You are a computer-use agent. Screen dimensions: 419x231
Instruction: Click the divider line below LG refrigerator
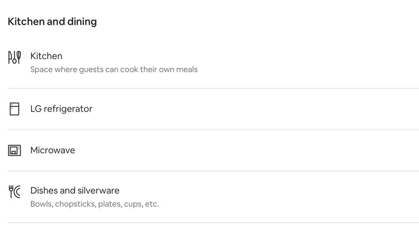coord(213,130)
